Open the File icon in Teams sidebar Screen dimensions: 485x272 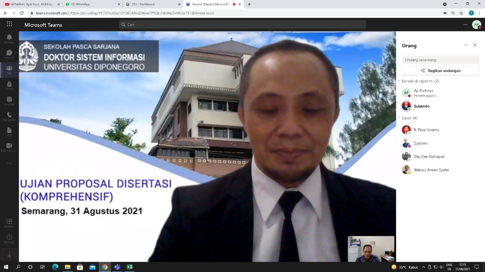[x=9, y=131]
